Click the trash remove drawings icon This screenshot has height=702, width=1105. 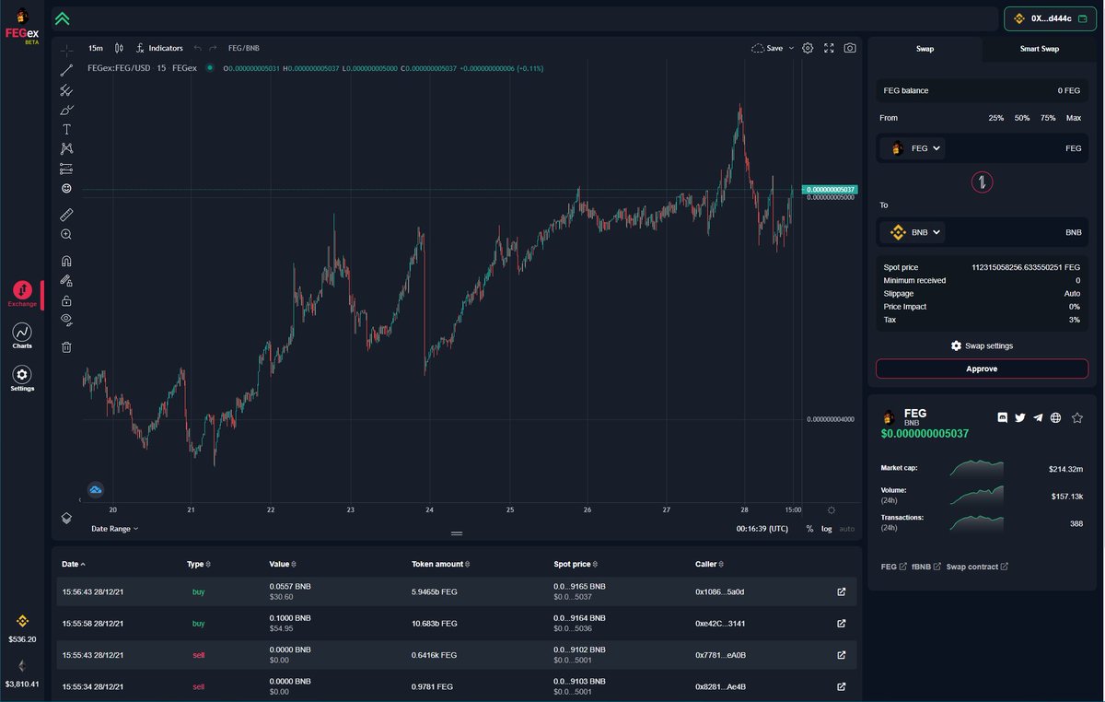click(x=66, y=346)
